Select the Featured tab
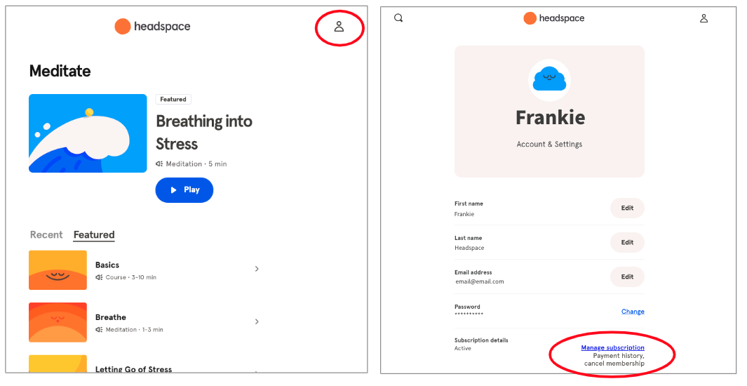Image resolution: width=747 pixels, height=386 pixels. pos(94,234)
